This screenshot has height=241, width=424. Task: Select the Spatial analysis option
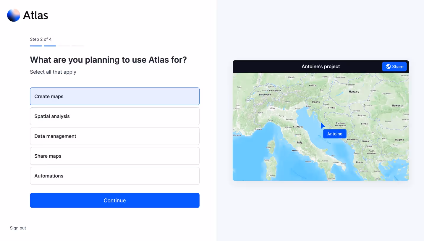(115, 116)
